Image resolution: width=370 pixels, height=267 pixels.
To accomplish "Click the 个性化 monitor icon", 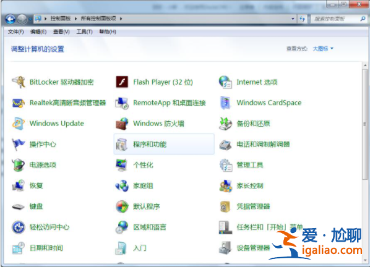I will [122, 165].
